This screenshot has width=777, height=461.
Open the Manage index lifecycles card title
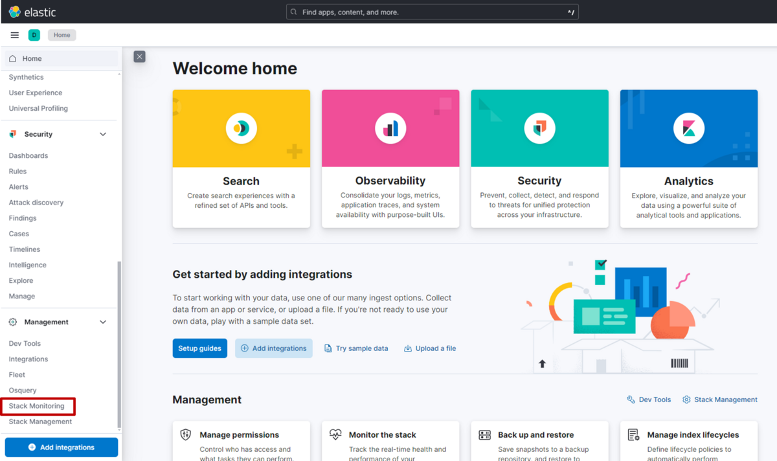pyautogui.click(x=693, y=435)
